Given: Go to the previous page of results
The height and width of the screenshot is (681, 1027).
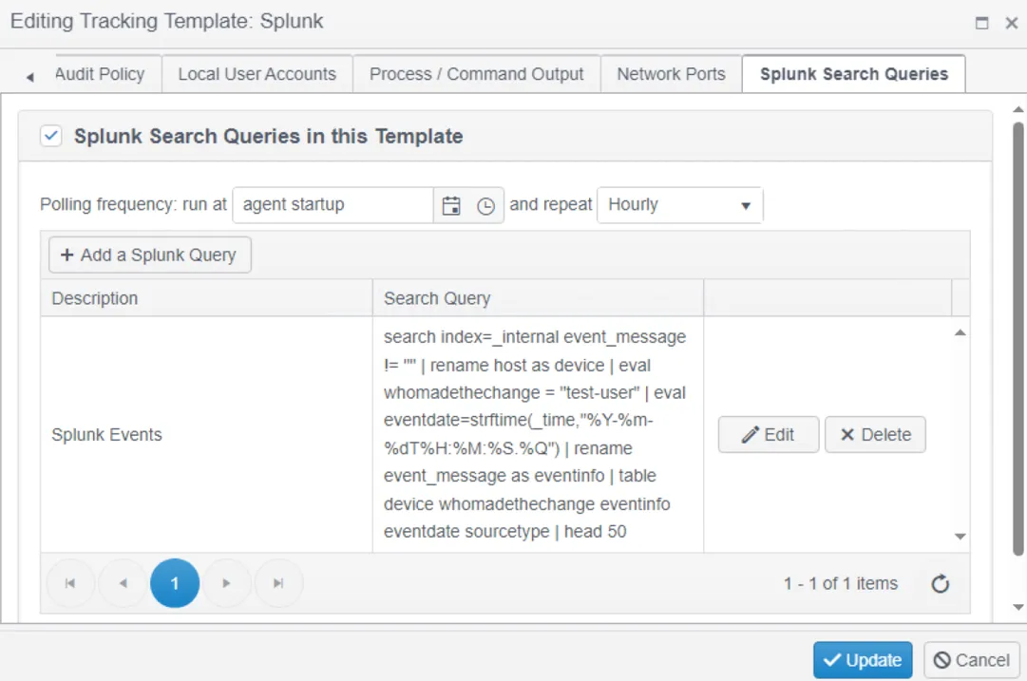Looking at the screenshot, I should click(x=124, y=583).
